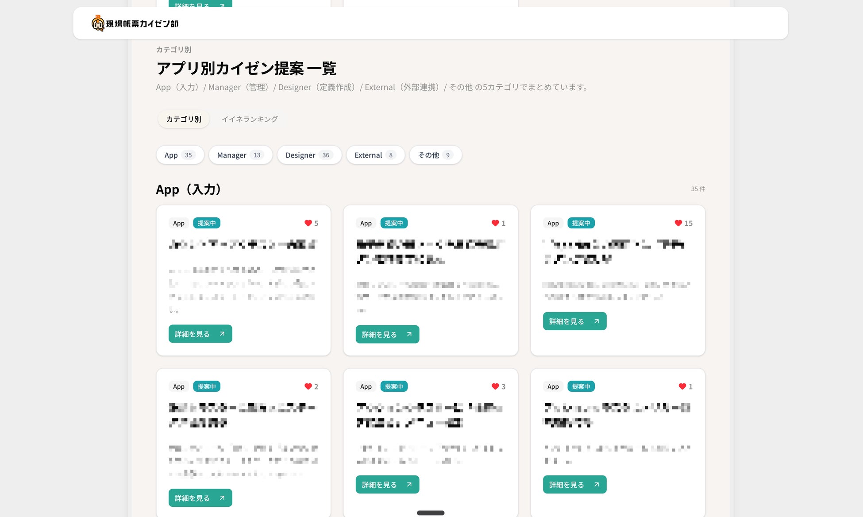
Task: Open details of the 15-likes card
Action: pos(574,321)
